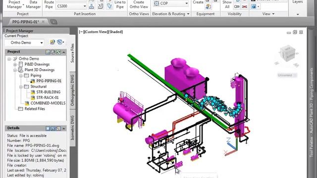Screen dimensions: 317x178
Task: Switch to the PPG-PIPING-01 file tab
Action: 25,22
